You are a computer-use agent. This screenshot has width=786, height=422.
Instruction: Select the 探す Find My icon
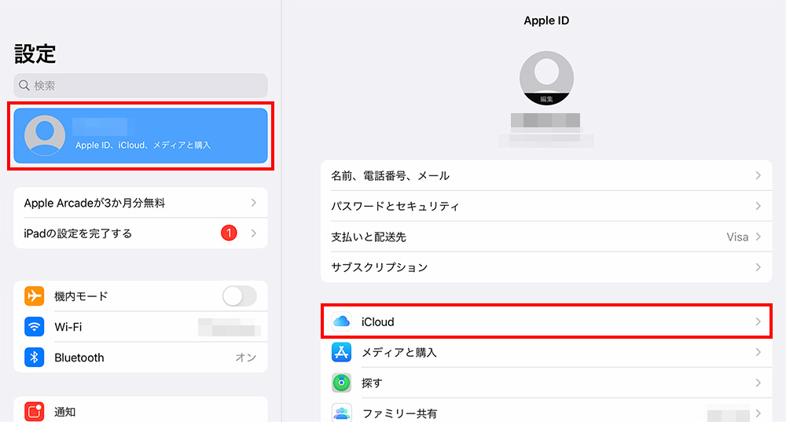pos(341,383)
